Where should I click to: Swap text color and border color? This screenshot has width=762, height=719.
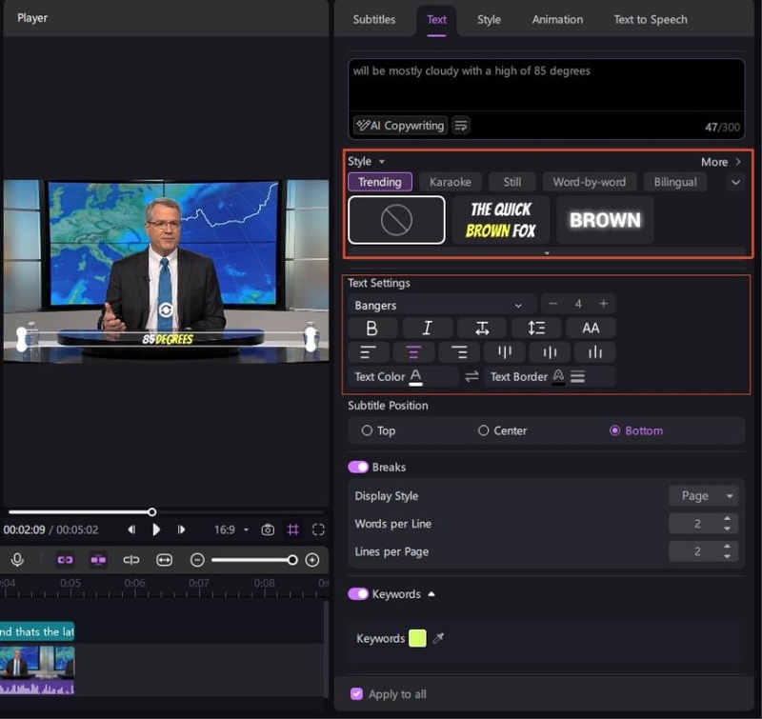pyautogui.click(x=471, y=376)
